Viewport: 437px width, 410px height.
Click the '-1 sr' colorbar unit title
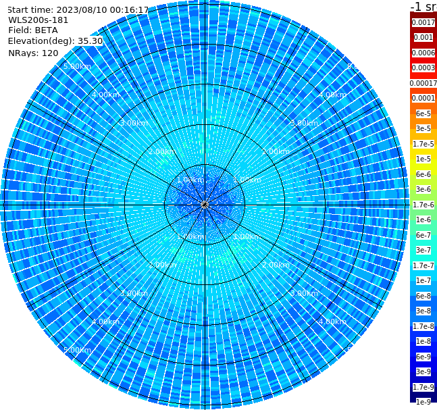click(423, 7)
